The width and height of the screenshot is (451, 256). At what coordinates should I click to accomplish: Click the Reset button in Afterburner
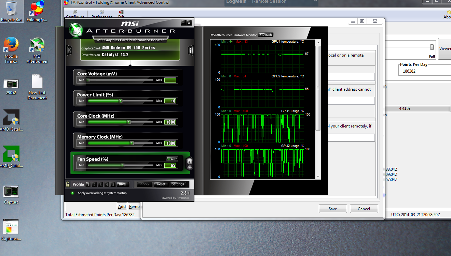click(x=161, y=184)
